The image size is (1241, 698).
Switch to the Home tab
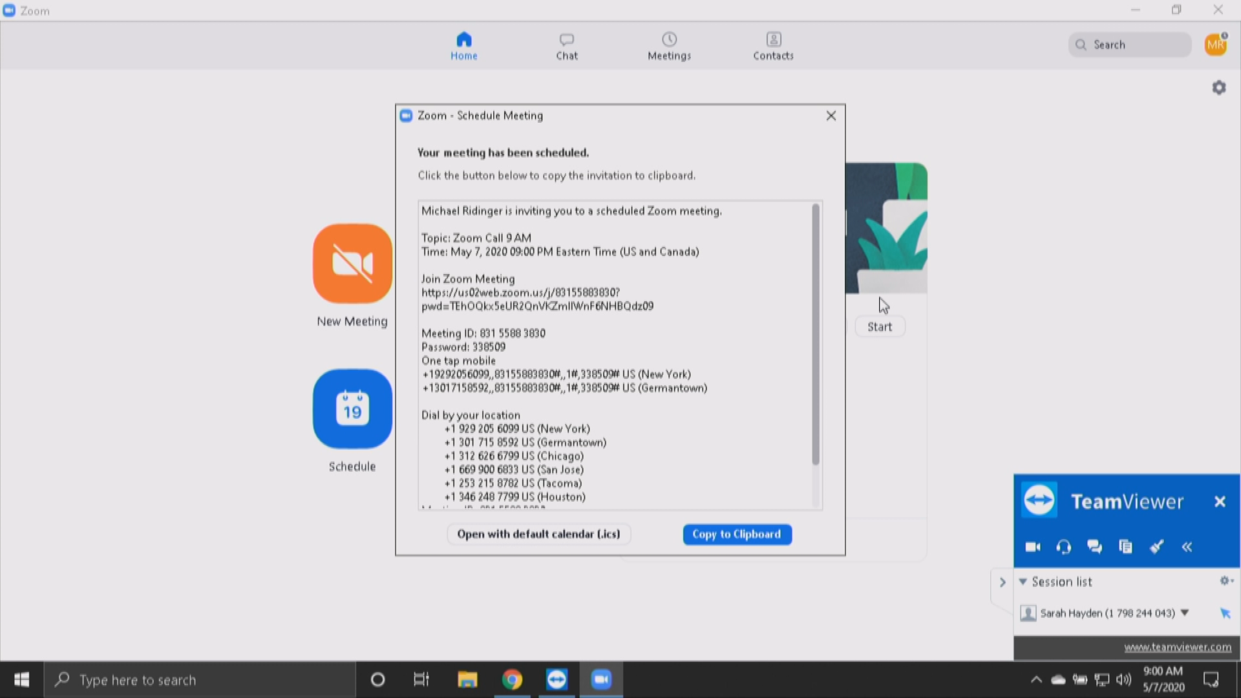(464, 47)
